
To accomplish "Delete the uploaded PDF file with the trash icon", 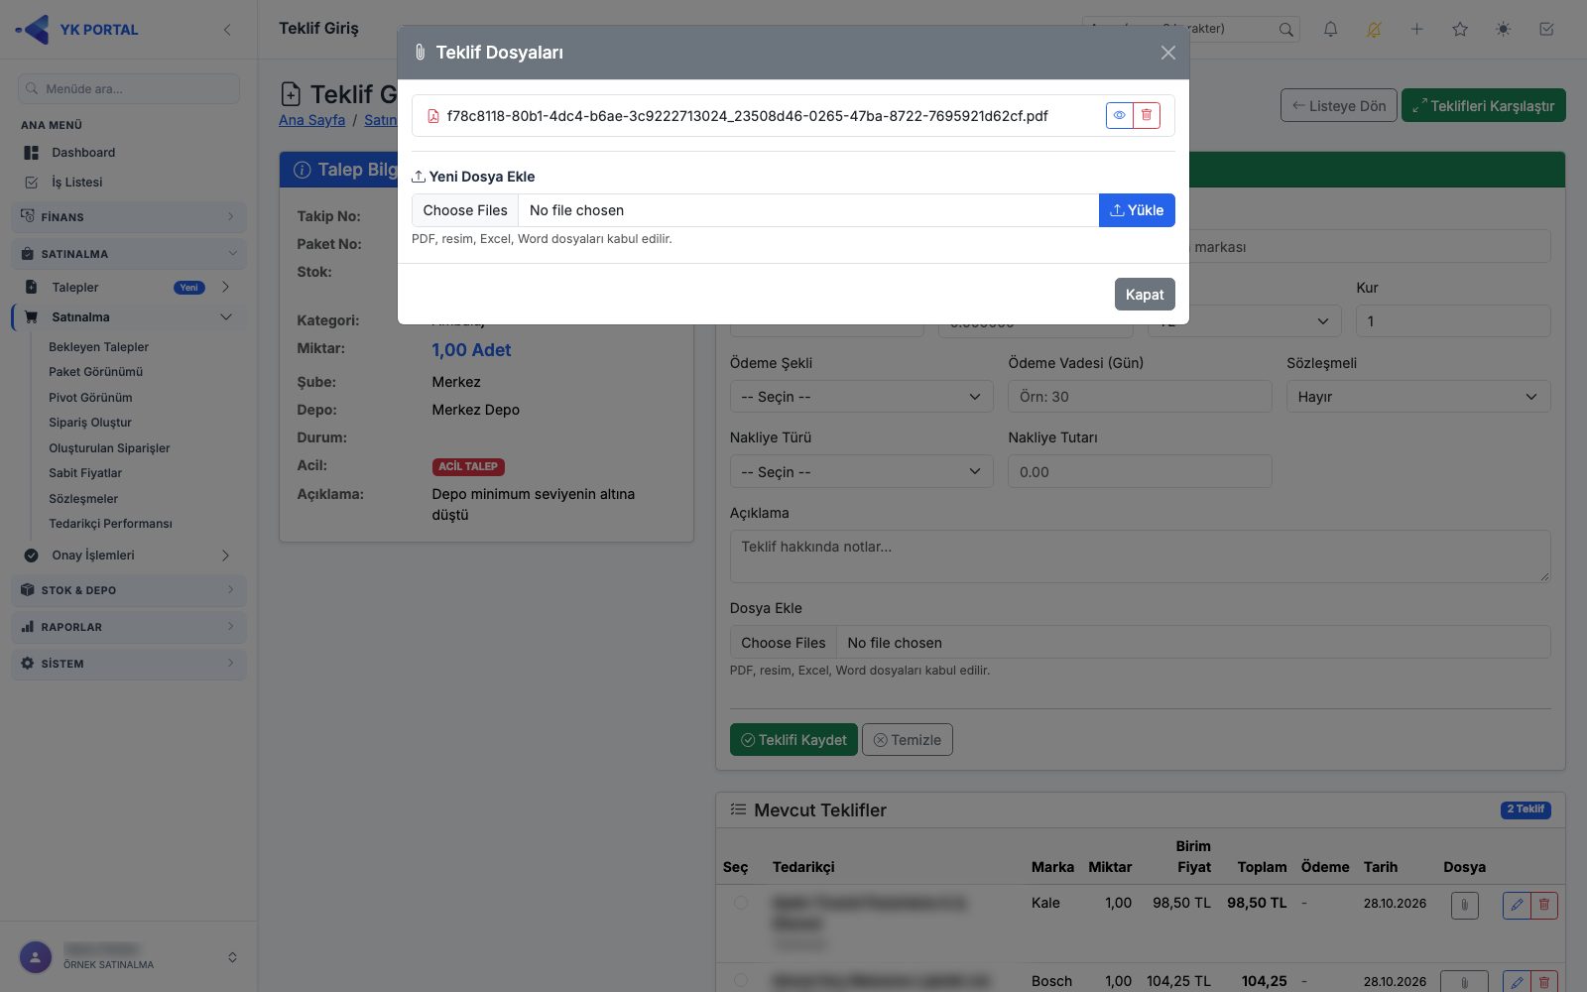I will [1147, 115].
